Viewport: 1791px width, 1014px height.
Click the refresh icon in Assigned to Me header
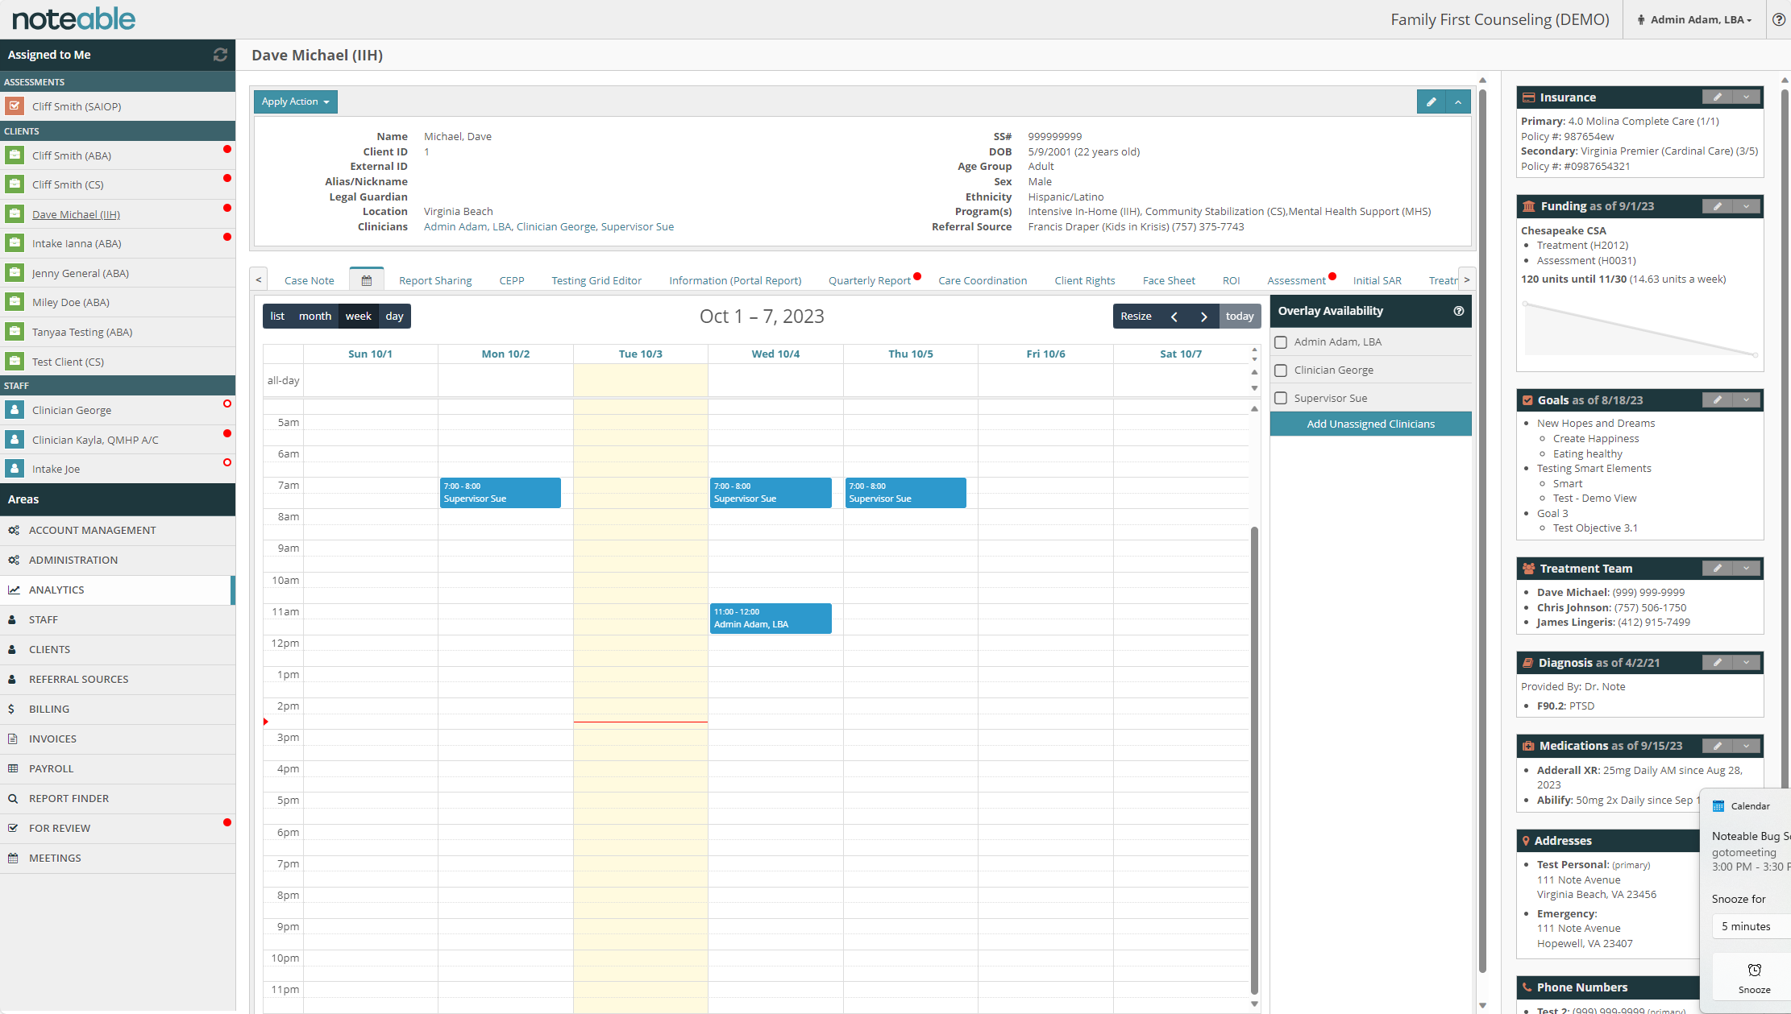[221, 55]
